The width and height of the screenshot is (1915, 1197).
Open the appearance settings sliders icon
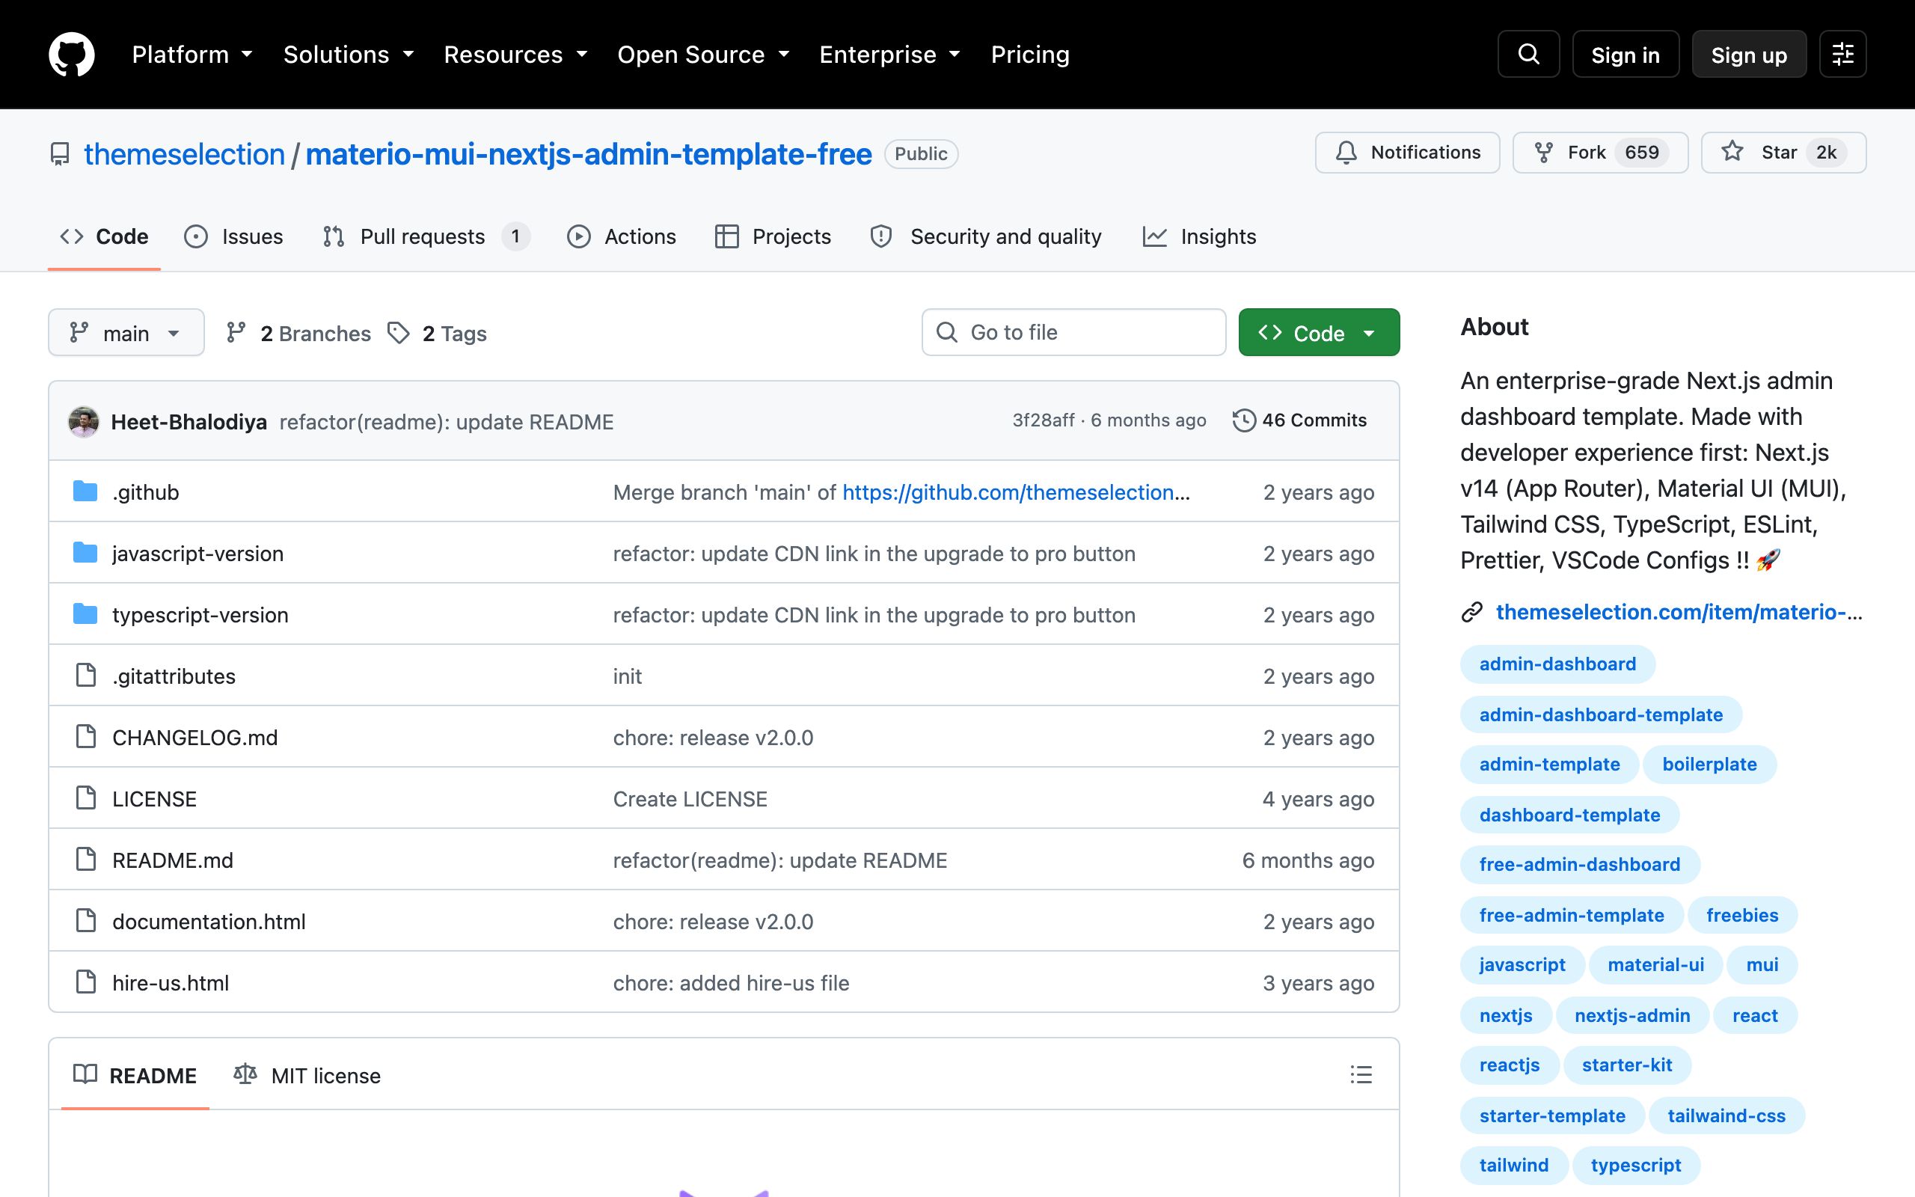pos(1842,54)
